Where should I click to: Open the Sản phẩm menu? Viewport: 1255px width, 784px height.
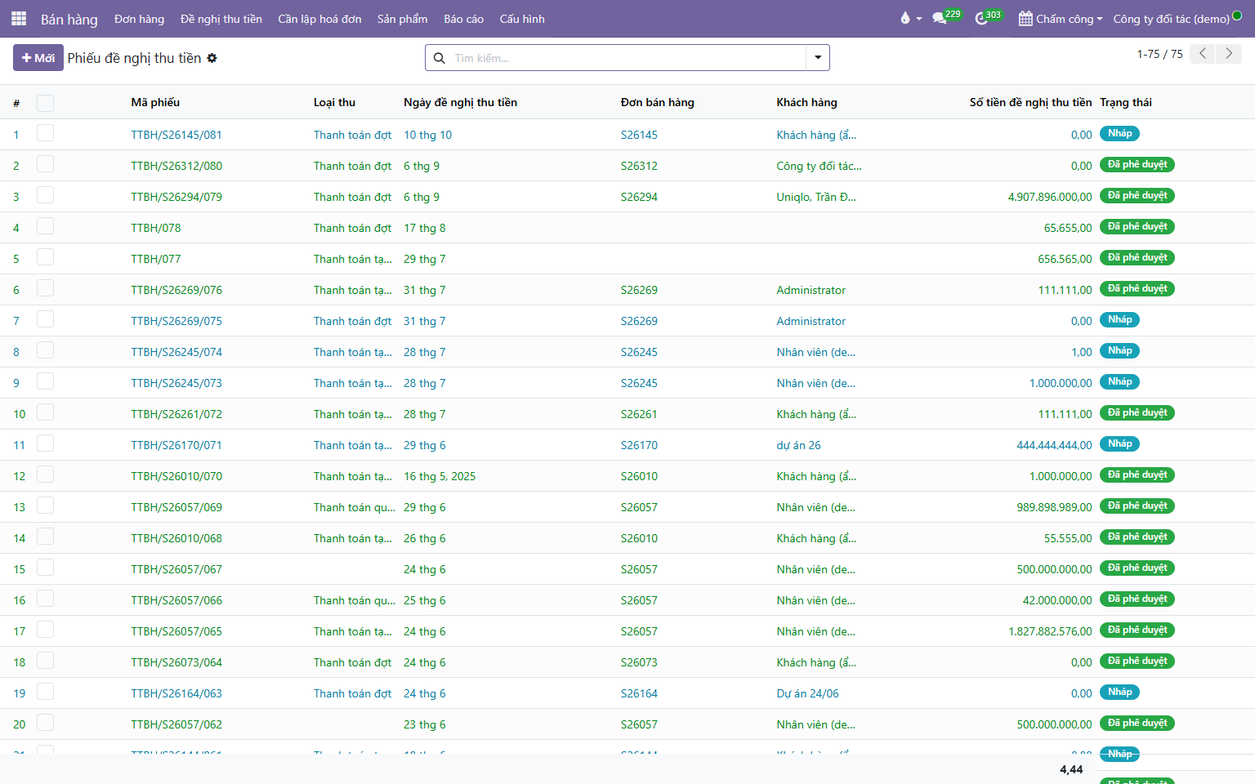point(402,19)
